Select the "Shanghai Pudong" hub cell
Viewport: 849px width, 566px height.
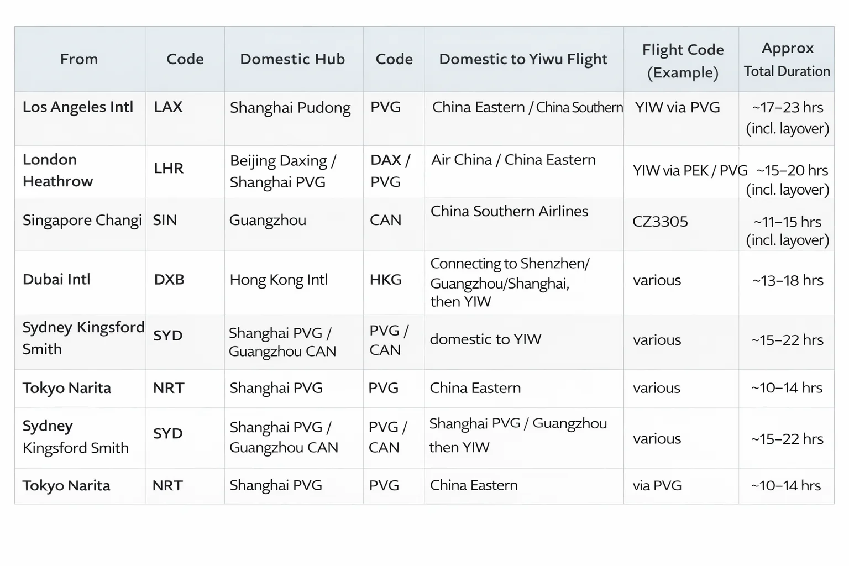(x=290, y=108)
